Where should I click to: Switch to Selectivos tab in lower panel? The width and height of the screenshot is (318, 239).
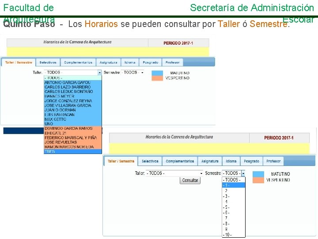coord(150,161)
